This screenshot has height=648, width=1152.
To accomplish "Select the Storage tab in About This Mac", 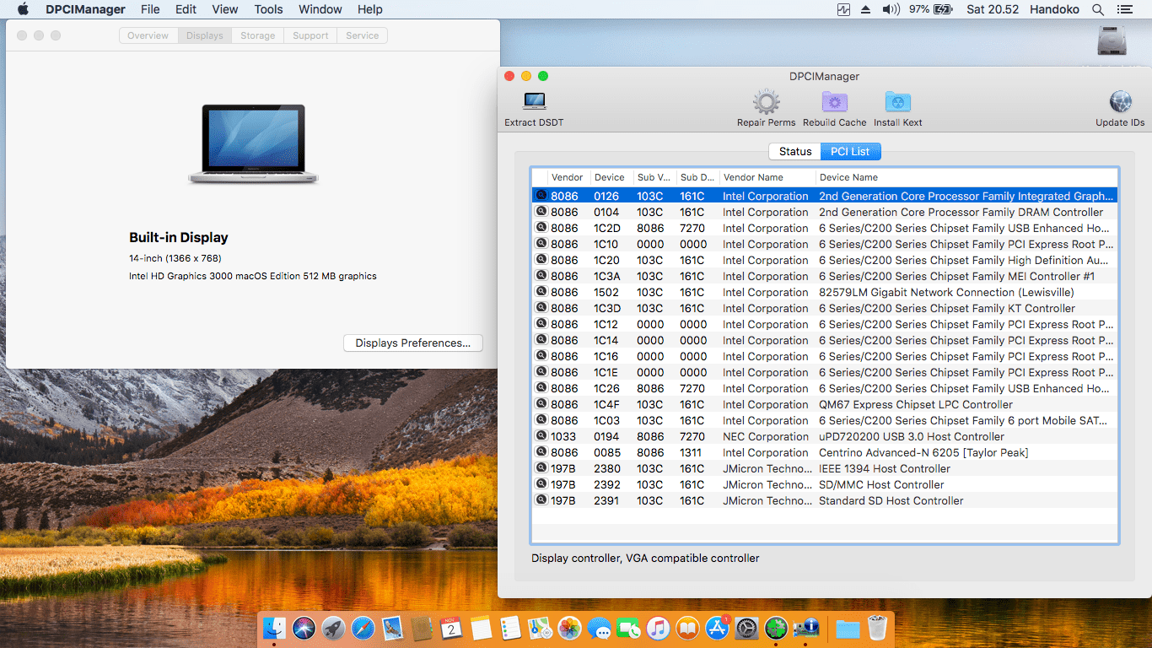I will [257, 35].
